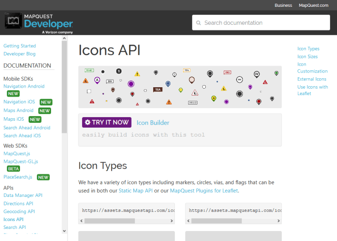This screenshot has height=241, width=337.
Task: Click the purple A marker icon
Action: pos(97,80)
